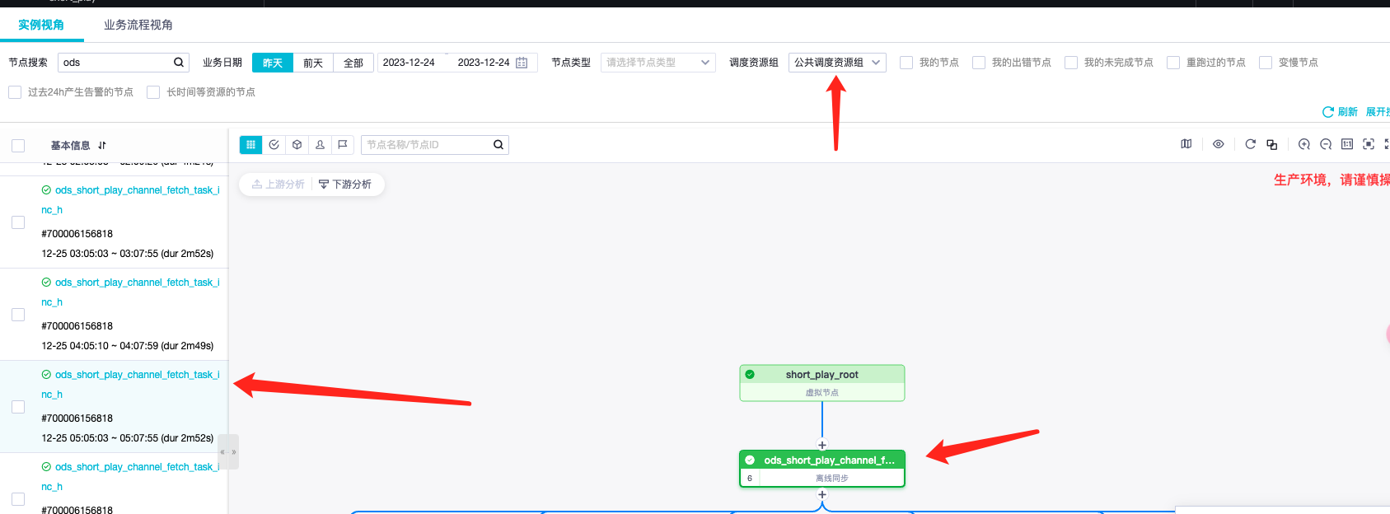
Task: Click the green status icon on short_play_root
Action: [x=750, y=374]
